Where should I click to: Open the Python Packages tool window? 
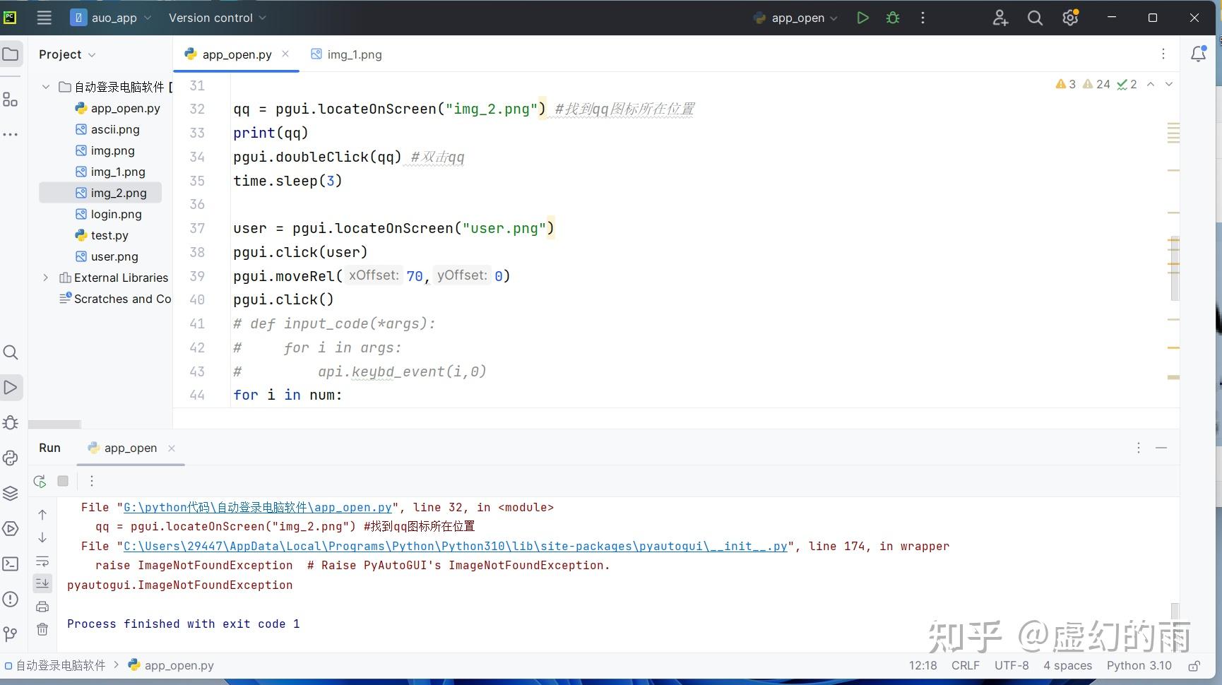pyautogui.click(x=11, y=493)
